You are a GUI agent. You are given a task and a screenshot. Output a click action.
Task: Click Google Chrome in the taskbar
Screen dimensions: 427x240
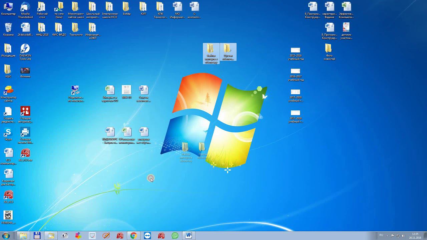(133, 236)
